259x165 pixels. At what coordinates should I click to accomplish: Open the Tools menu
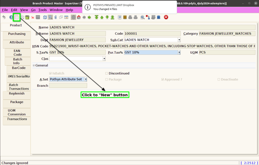(x=42, y=10)
